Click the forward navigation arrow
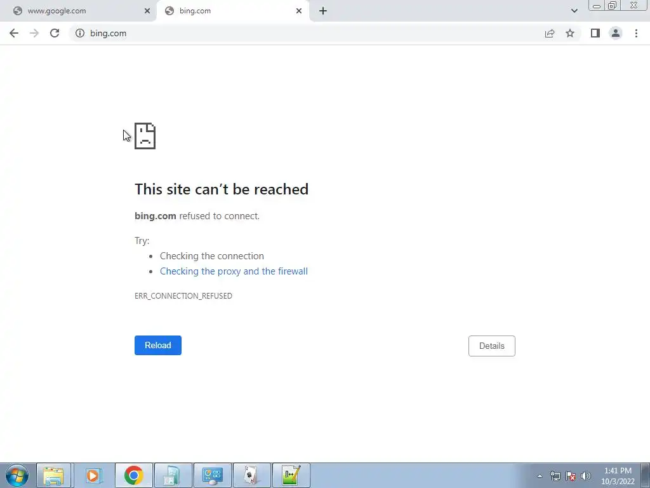The image size is (650, 488). [x=34, y=33]
